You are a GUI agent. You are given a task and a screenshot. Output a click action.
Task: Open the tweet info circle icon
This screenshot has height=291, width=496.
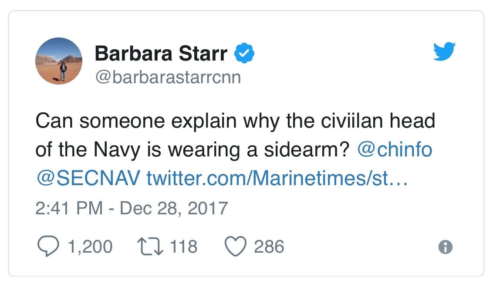click(445, 247)
